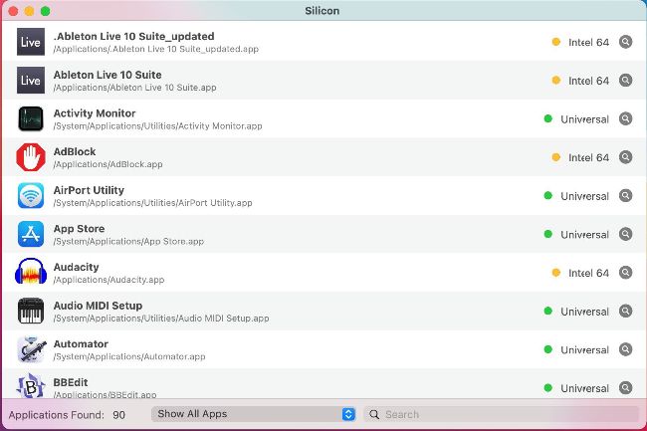This screenshot has width=647, height=431.
Task: Click the App Store icon
Action: (31, 235)
